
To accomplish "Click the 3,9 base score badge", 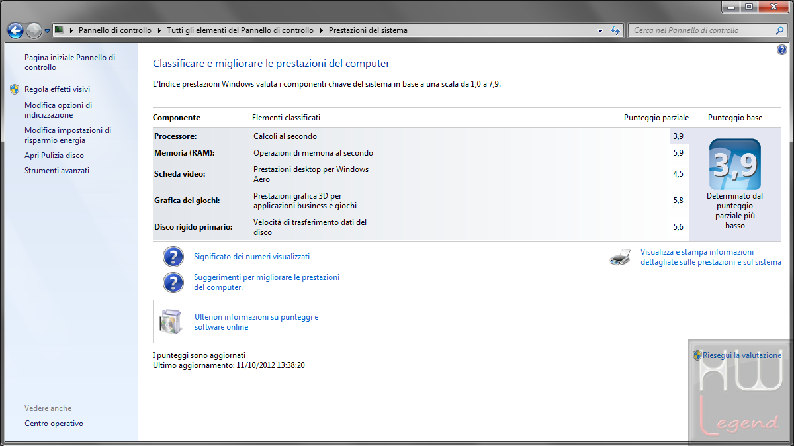I will 735,164.
